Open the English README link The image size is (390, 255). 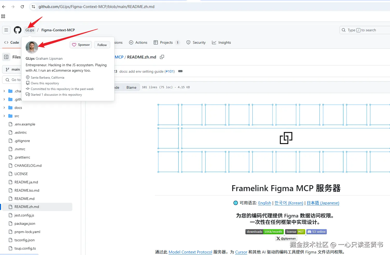pos(265,203)
